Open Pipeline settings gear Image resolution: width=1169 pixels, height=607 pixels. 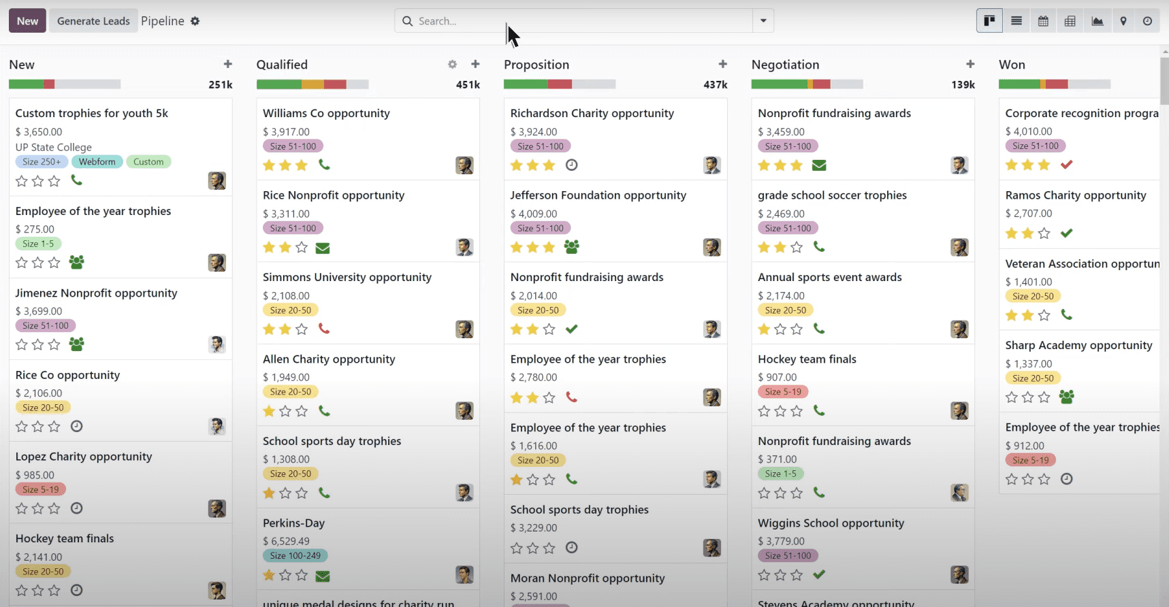pyautogui.click(x=195, y=21)
